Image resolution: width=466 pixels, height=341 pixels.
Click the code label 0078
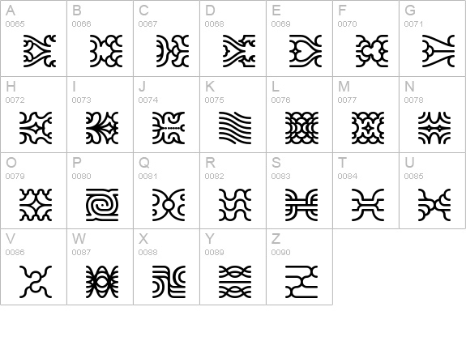coord(413,100)
